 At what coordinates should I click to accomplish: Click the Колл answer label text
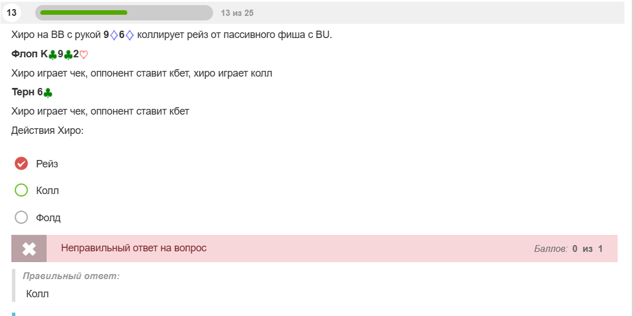(x=47, y=191)
